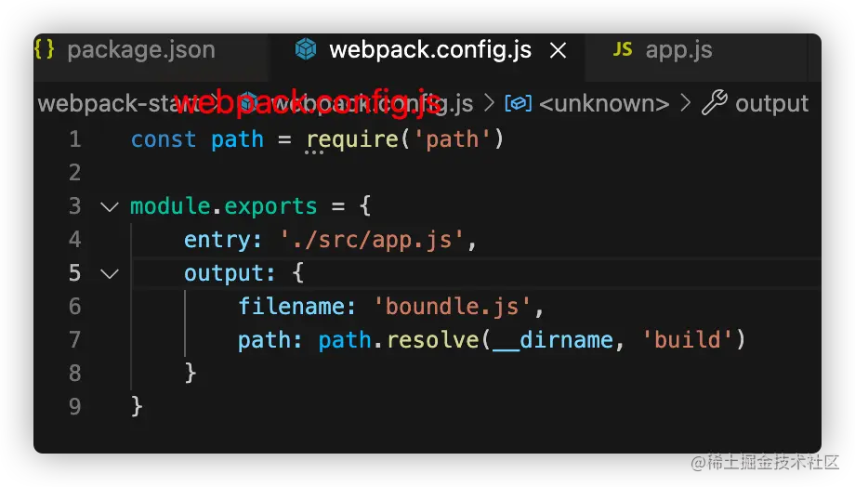Click the 'entry' property key
The width and height of the screenshot is (855, 487).
[217, 241]
